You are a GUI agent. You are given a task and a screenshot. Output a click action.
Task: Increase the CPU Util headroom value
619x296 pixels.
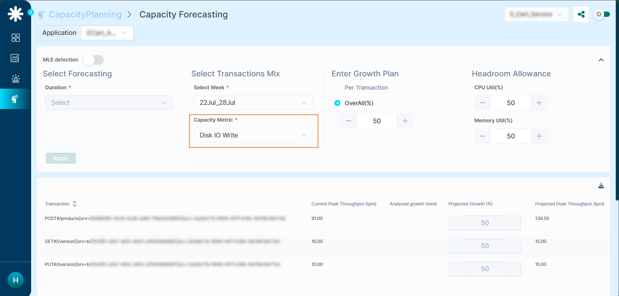click(539, 103)
